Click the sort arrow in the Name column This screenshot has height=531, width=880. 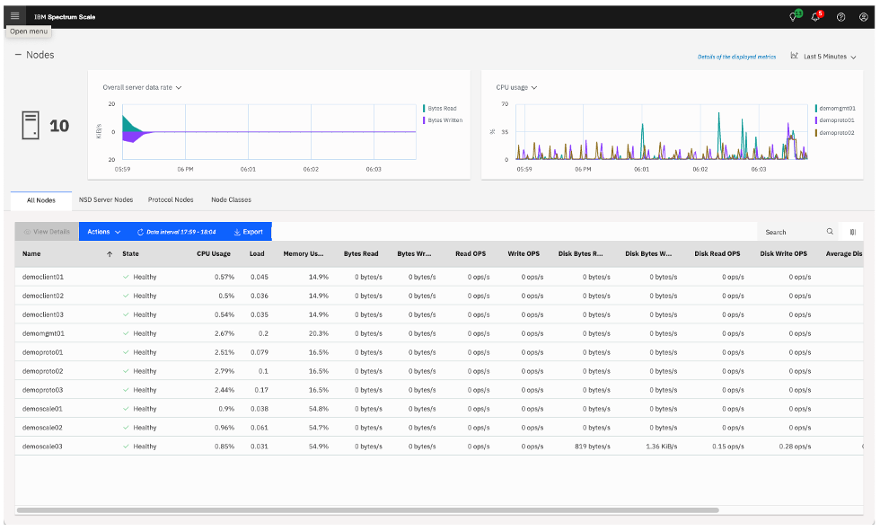click(110, 254)
